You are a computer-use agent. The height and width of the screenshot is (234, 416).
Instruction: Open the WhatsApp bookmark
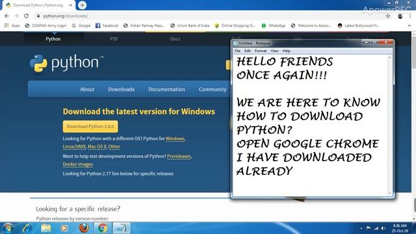point(274,25)
